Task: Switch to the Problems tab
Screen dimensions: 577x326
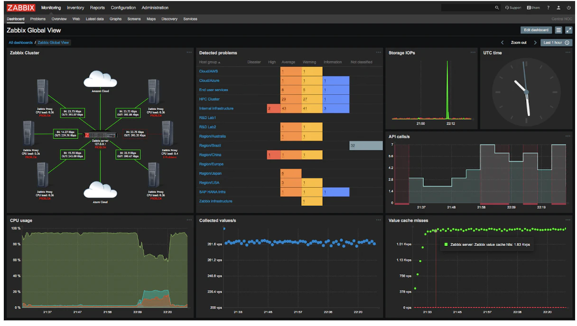Action: pos(38,19)
